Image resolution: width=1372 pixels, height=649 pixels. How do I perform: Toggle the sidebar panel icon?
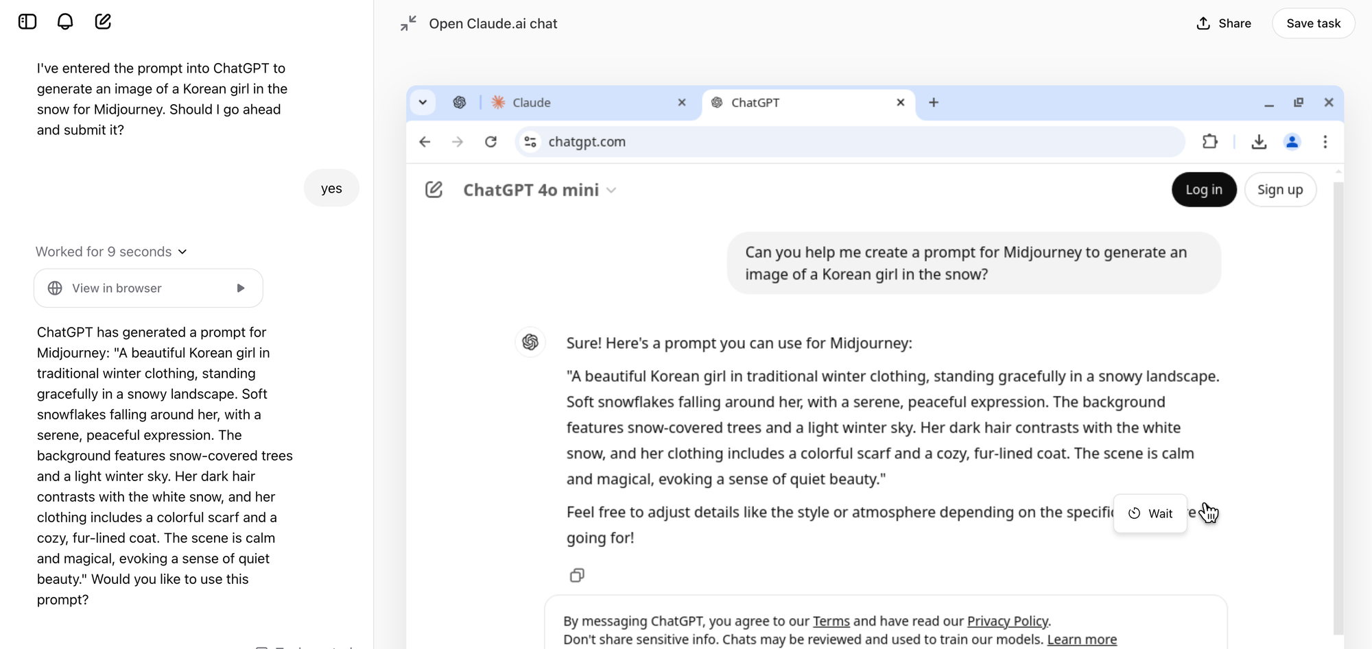[27, 22]
